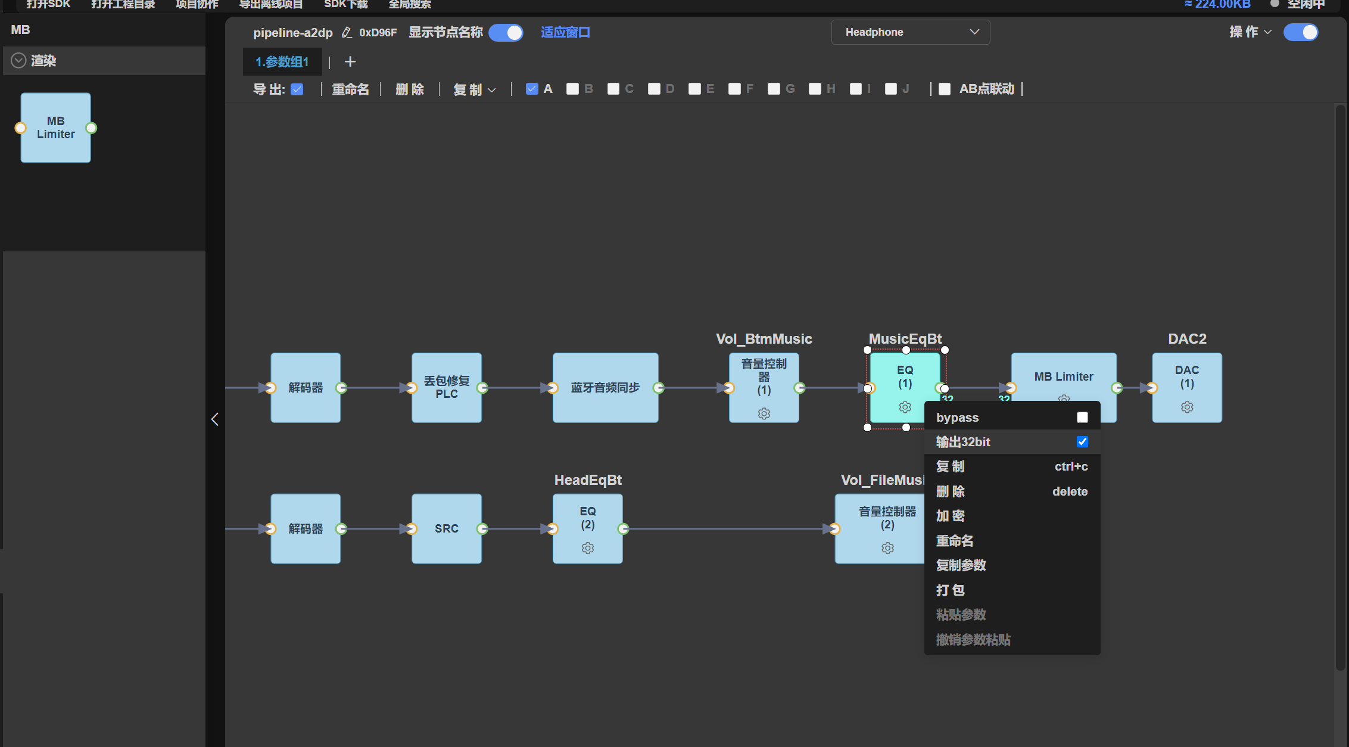The width and height of the screenshot is (1349, 747).
Task: Open settings gear on 音量控制器 (1) node
Action: tap(764, 413)
